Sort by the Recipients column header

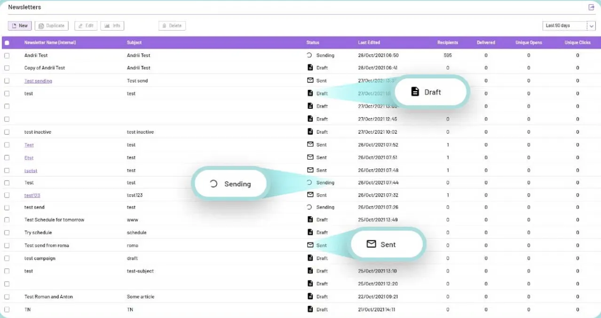pyautogui.click(x=447, y=43)
